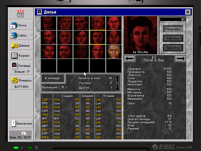Expand the Сайты submenu arrow
The height and width of the screenshot is (151, 201).
pyautogui.click(x=31, y=36)
